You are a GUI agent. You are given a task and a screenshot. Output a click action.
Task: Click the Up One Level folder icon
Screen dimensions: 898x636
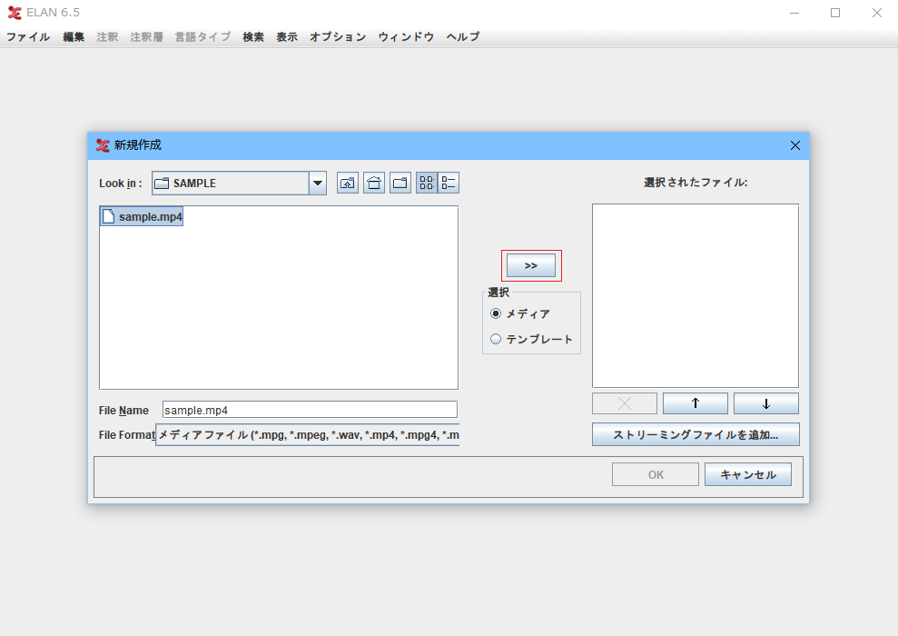coord(348,183)
